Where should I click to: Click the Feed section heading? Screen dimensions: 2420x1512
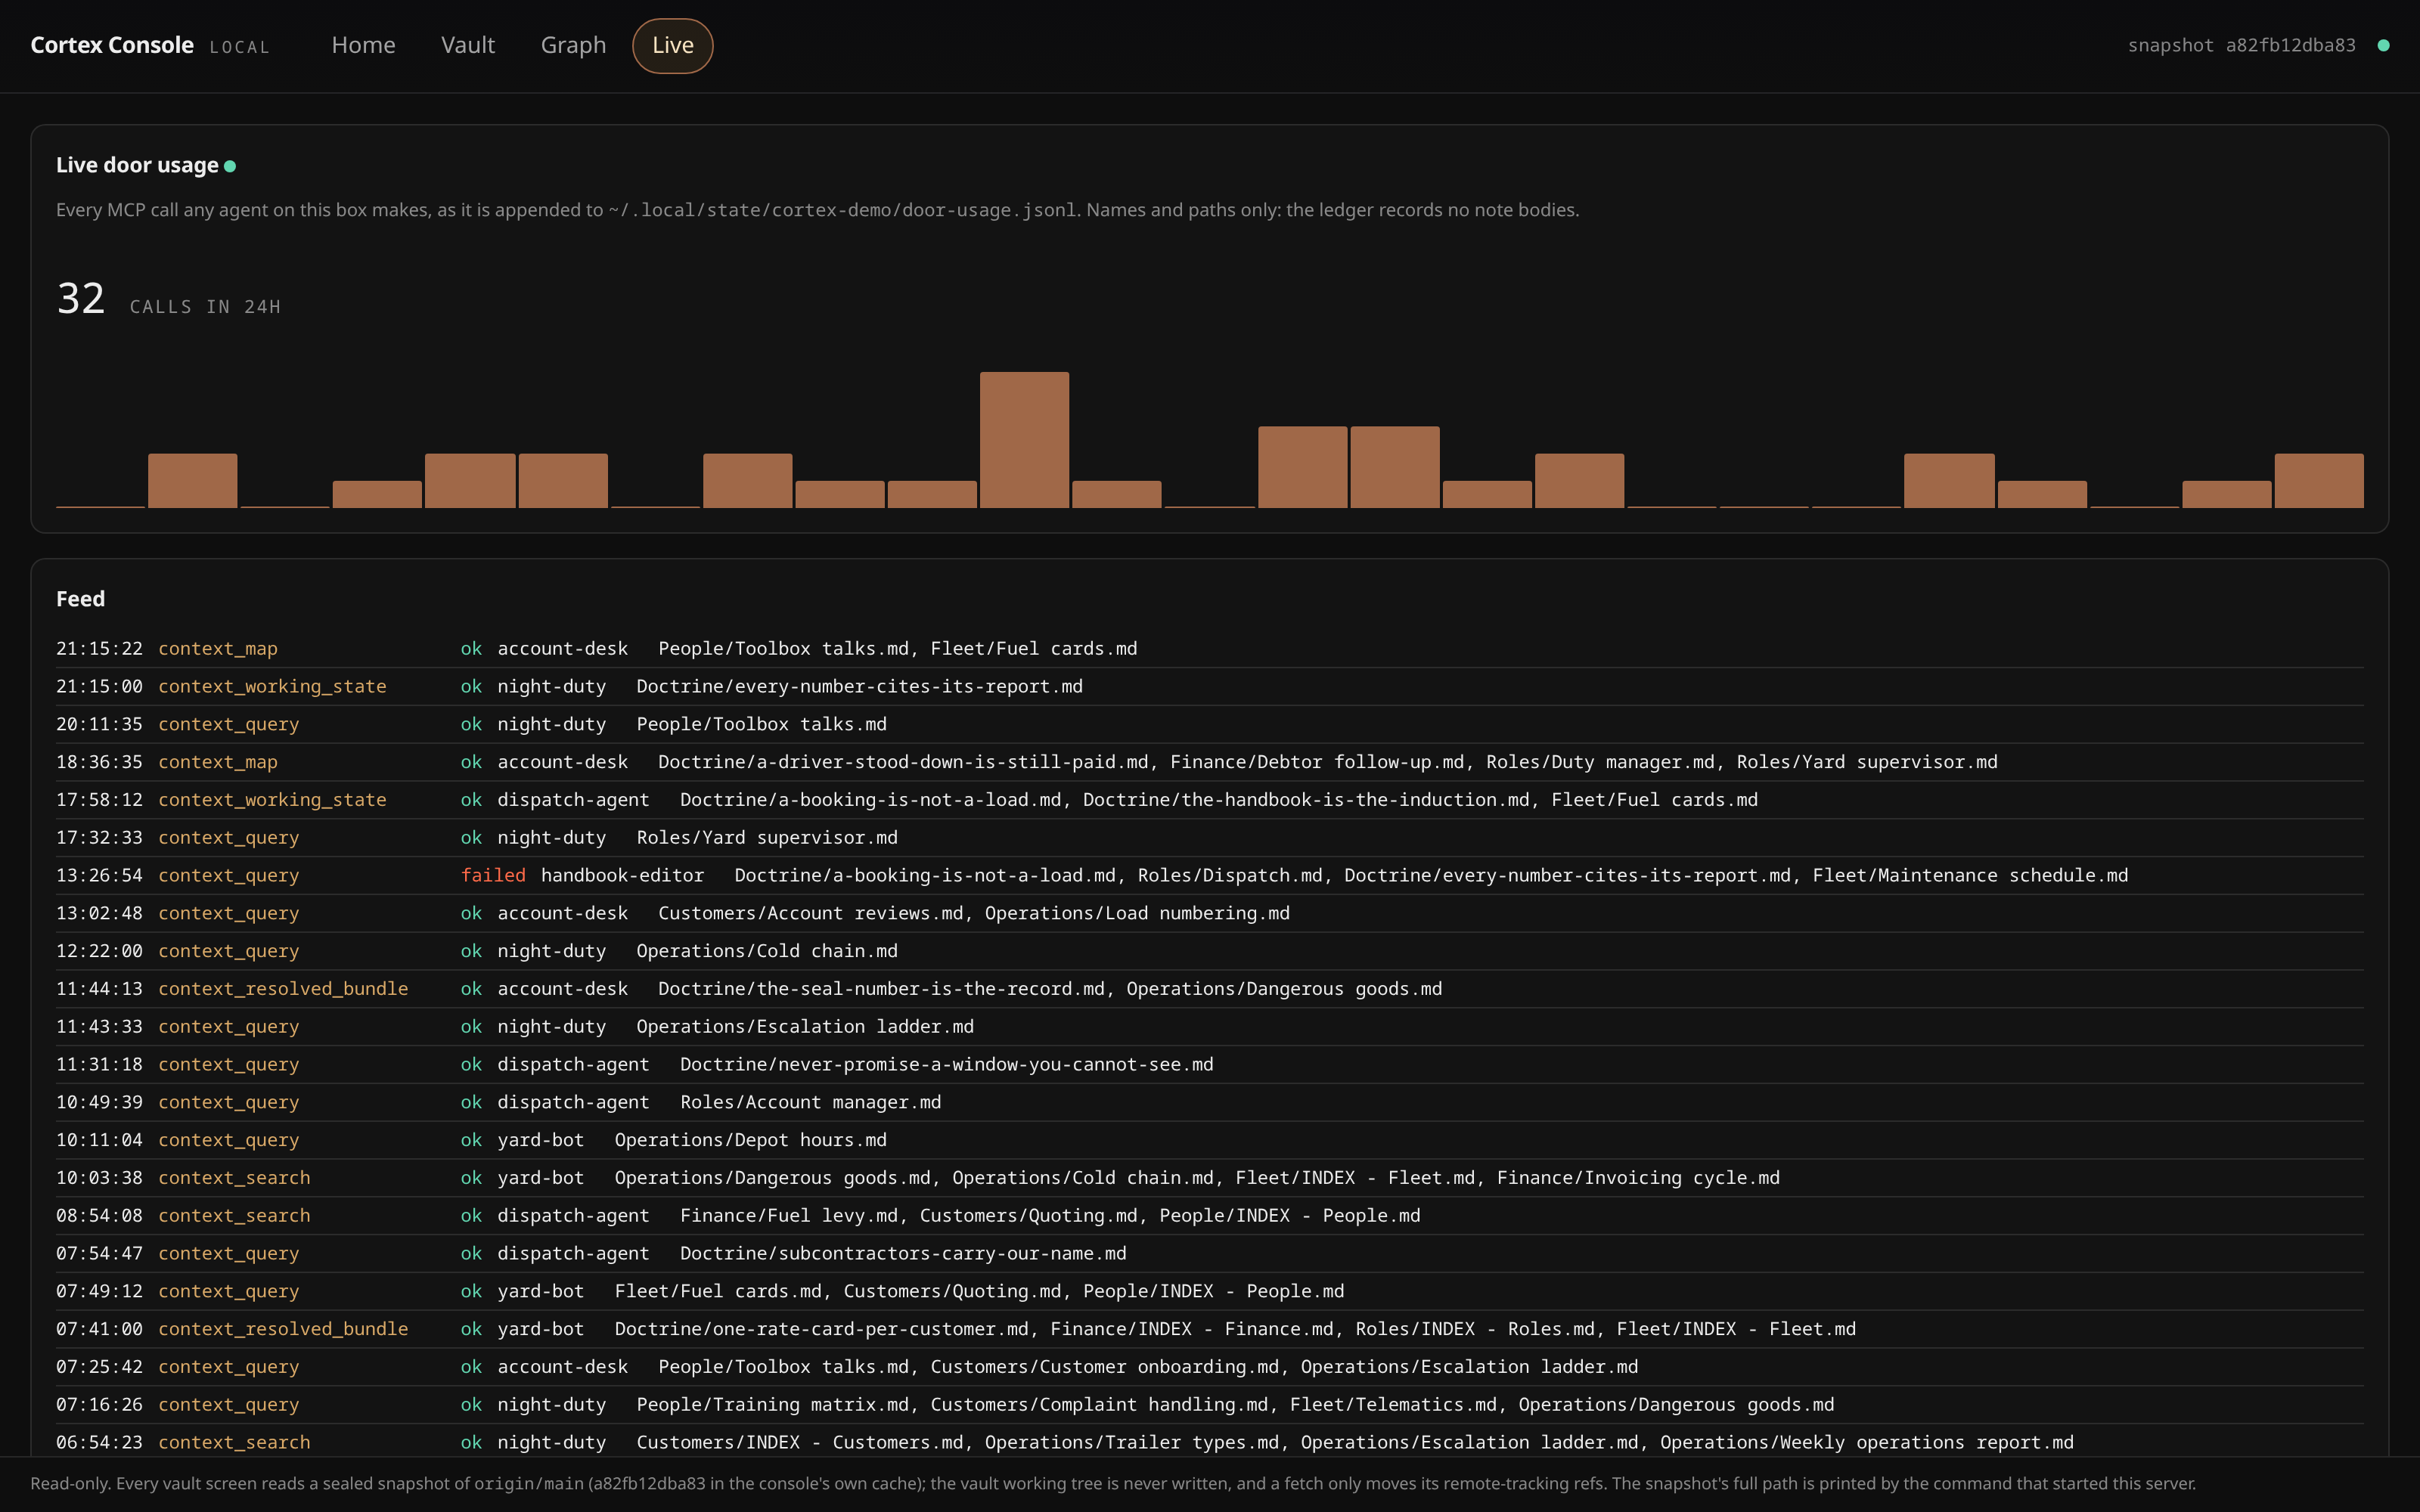[x=80, y=599]
